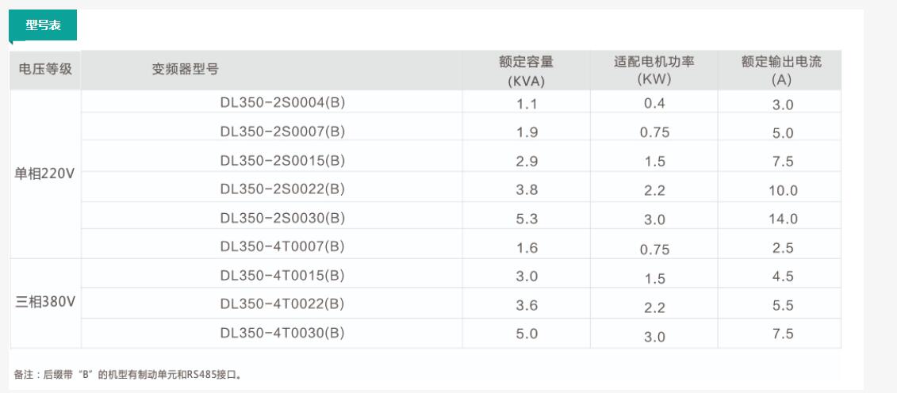This screenshot has height=393, width=897.
Task: Click the 变频器型号 column header
Action: 185,70
